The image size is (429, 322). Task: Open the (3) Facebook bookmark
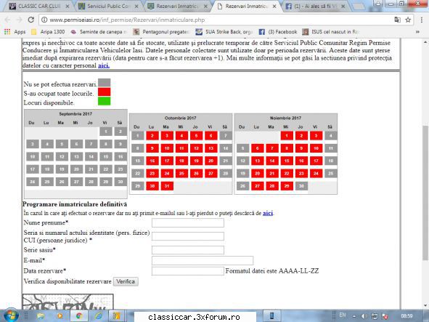pos(278,32)
